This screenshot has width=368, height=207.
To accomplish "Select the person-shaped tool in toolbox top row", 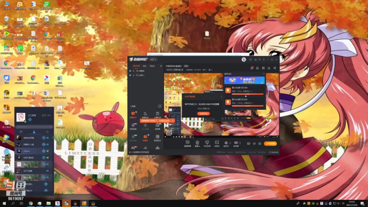I will (145, 115).
